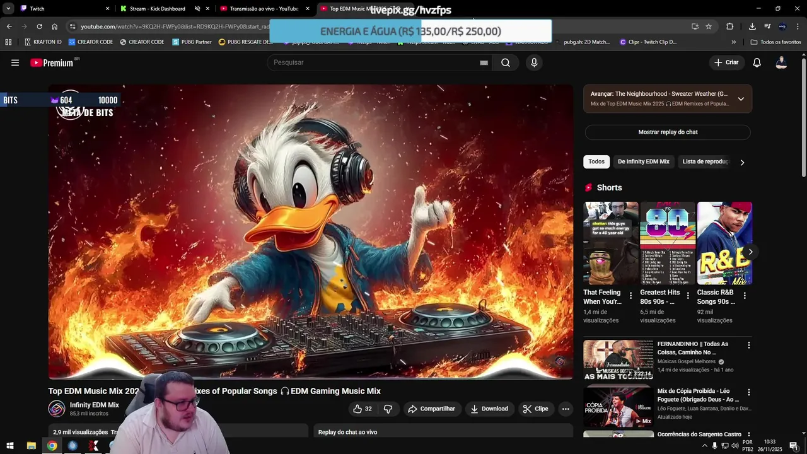Open PUBG Partner bookmark
The height and width of the screenshot is (454, 807).
point(192,42)
